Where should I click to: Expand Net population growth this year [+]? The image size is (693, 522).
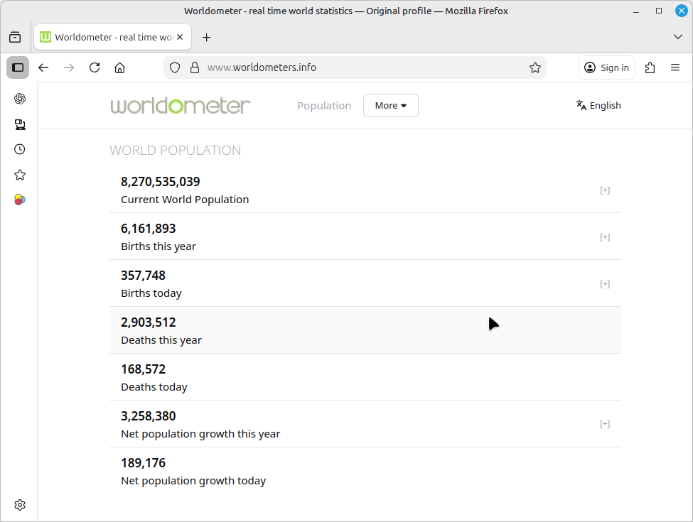pyautogui.click(x=605, y=424)
